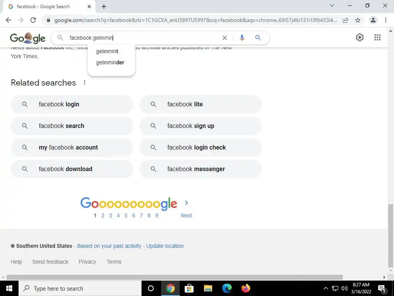Open Chrome profile avatar icon
Viewport: 394px width, 296px height.
click(373, 20)
